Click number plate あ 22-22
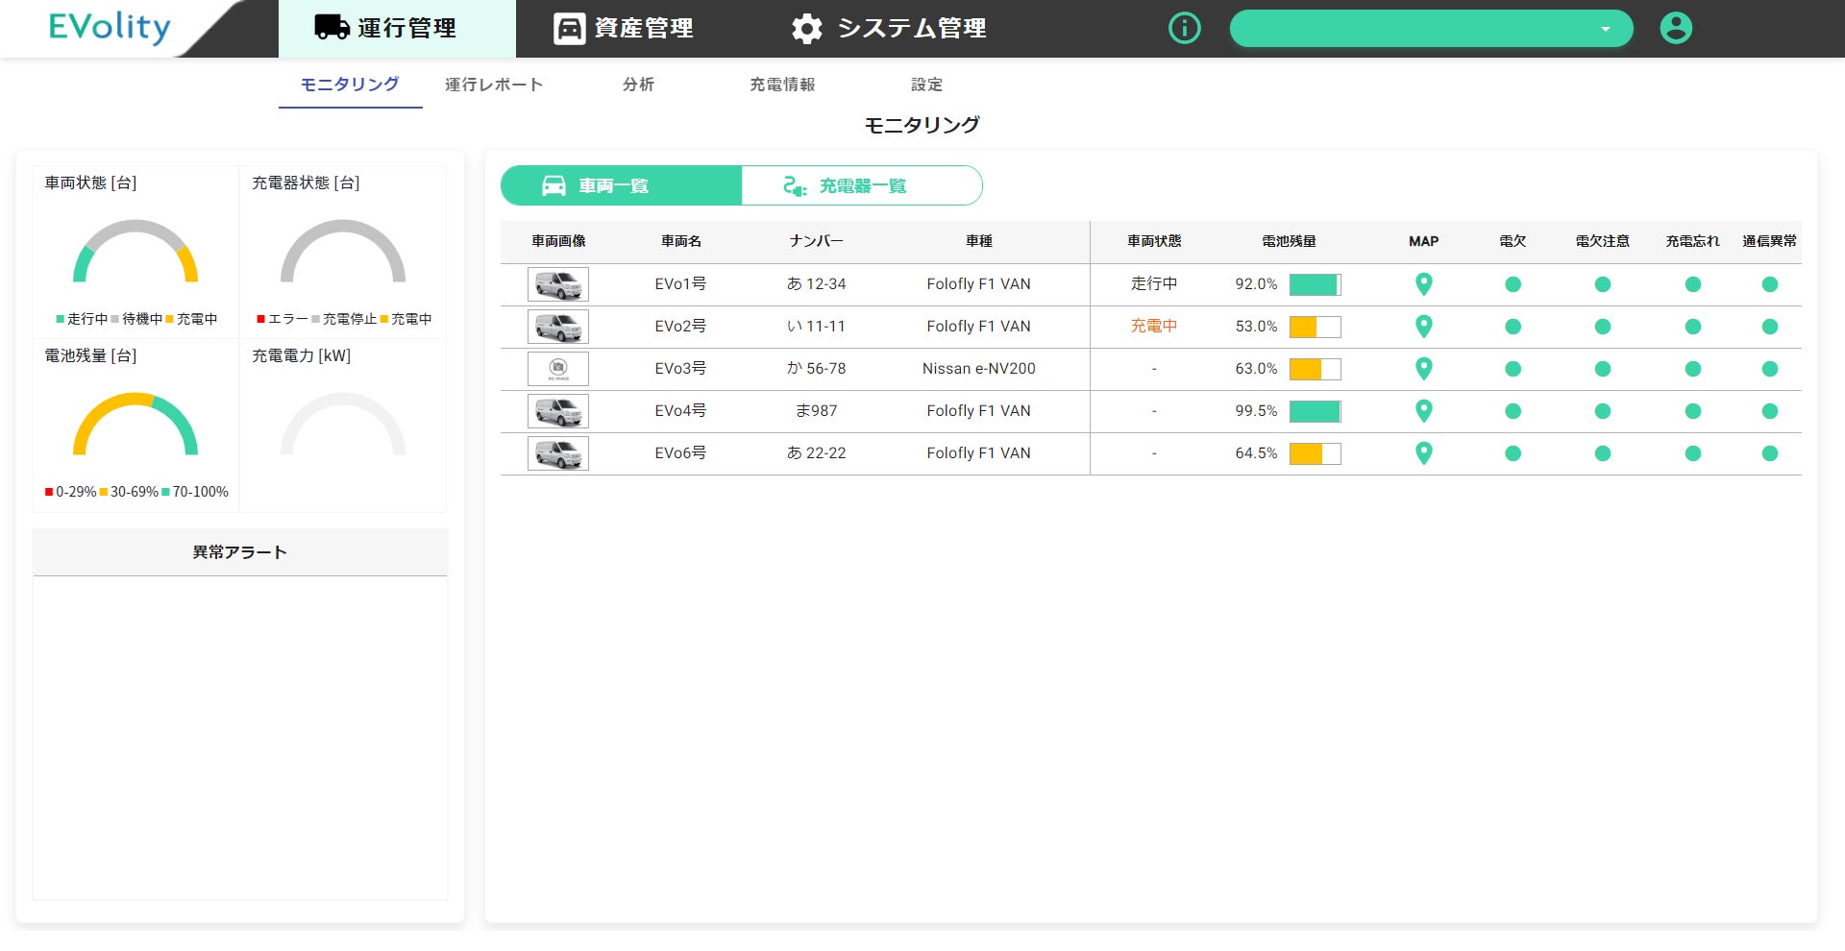This screenshot has width=1845, height=951. pos(816,453)
